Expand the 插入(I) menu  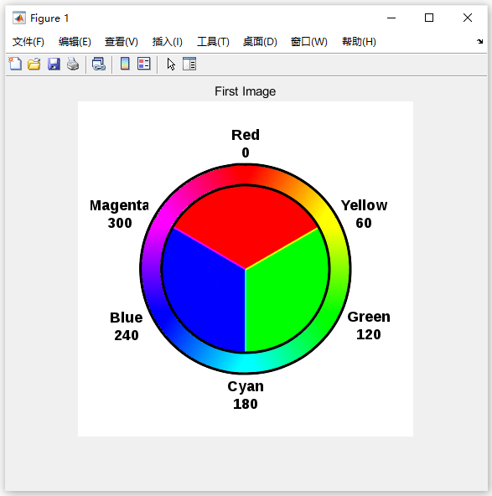click(x=168, y=42)
